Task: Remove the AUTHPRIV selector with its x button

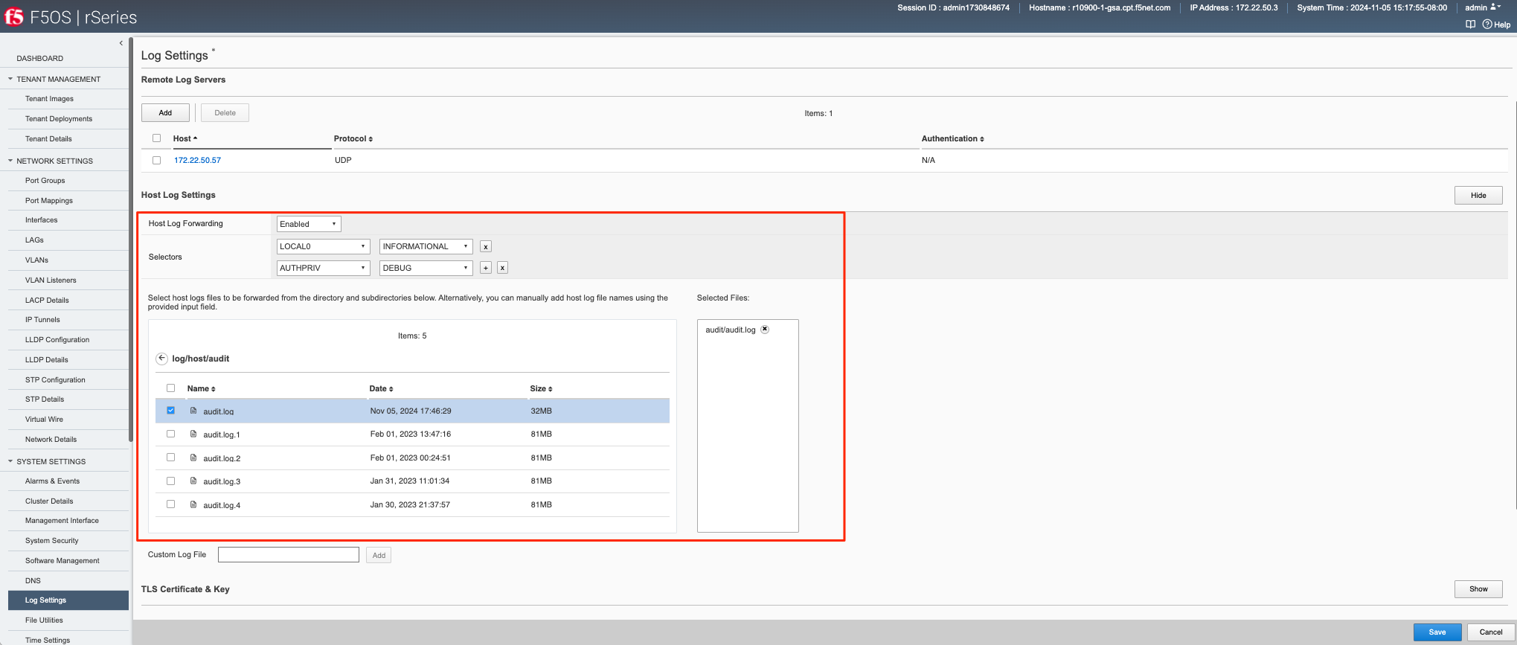Action: [503, 268]
